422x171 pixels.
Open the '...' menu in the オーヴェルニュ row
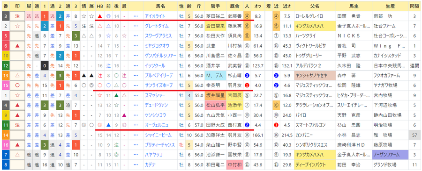(136, 125)
